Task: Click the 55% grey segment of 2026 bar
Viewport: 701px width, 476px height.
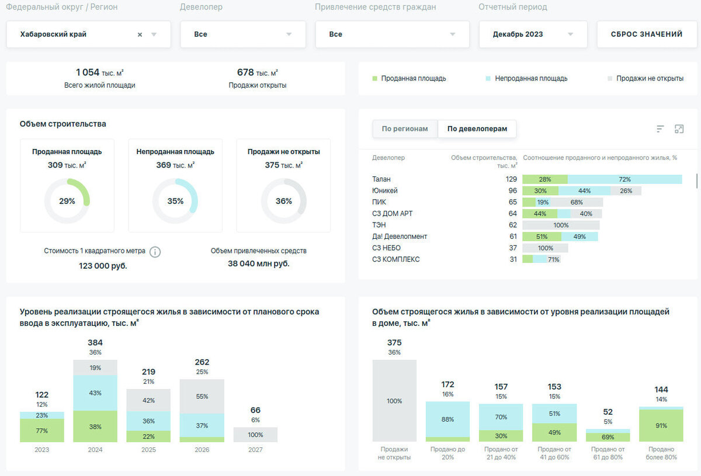Action: click(x=202, y=396)
